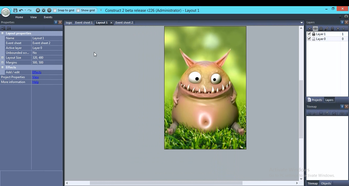349x186 pixels.
Task: Uncheck Layer 0 visibility checkbox
Action: pyautogui.click(x=309, y=39)
